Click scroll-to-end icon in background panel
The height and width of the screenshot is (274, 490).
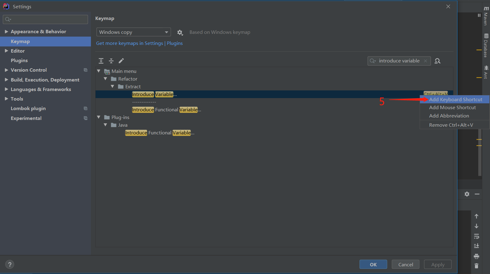click(476, 246)
